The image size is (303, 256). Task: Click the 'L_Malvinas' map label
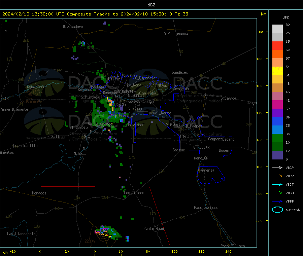(x=133, y=125)
